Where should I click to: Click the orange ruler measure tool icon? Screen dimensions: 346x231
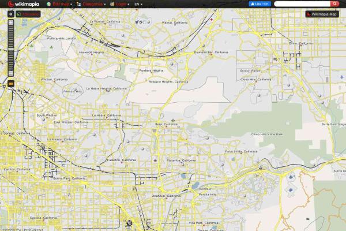tap(11, 84)
